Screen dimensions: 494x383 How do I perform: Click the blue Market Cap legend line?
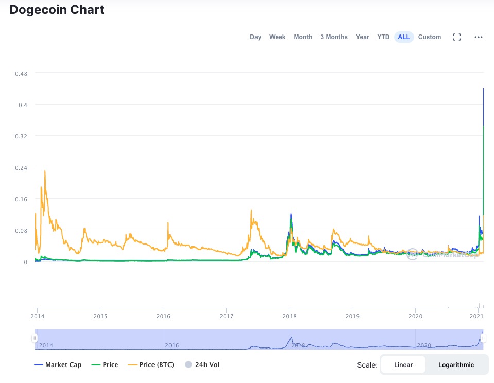pos(39,365)
